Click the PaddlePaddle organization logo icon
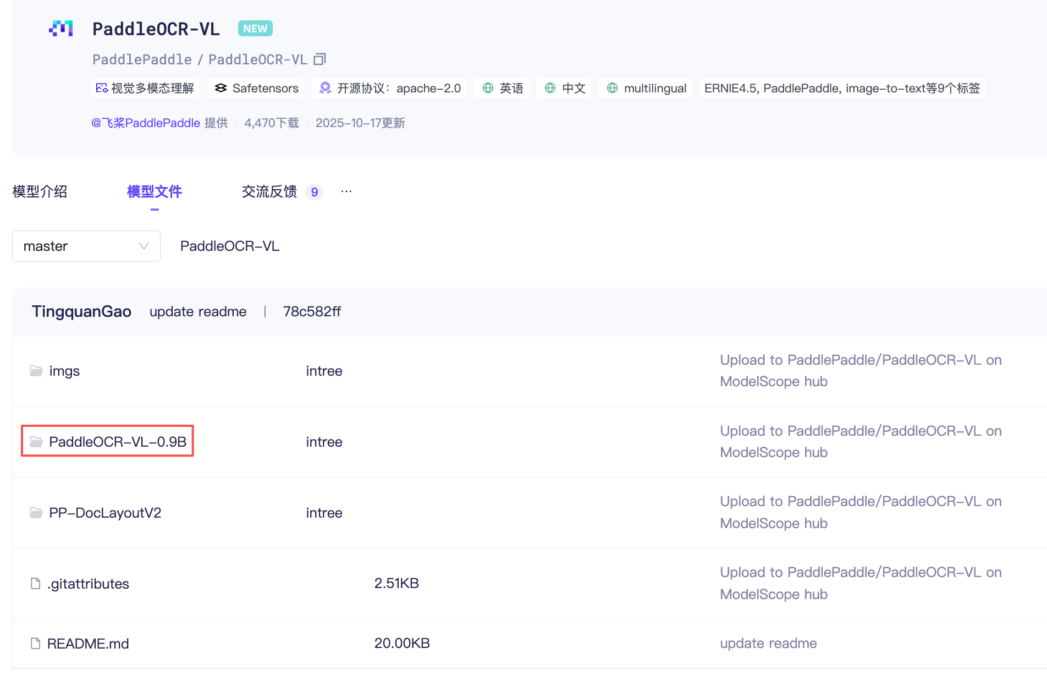 (61, 29)
